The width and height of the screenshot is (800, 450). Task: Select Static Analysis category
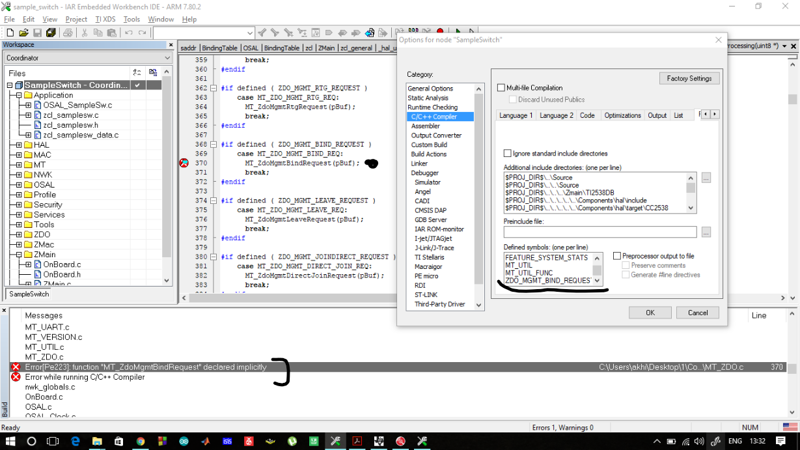point(428,98)
